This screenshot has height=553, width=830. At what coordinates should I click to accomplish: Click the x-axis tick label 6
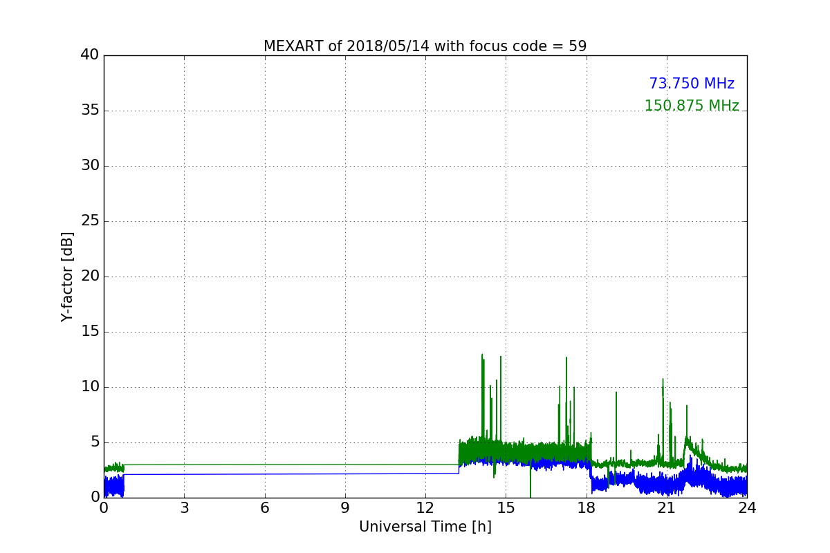(x=264, y=508)
